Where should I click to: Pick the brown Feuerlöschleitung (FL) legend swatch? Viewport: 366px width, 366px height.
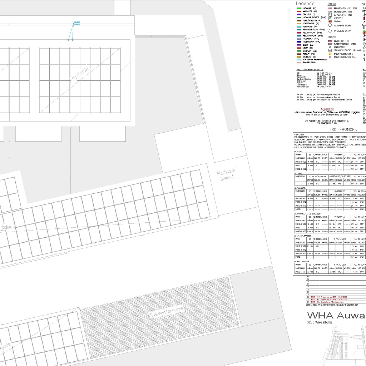pyautogui.click(x=299, y=20)
